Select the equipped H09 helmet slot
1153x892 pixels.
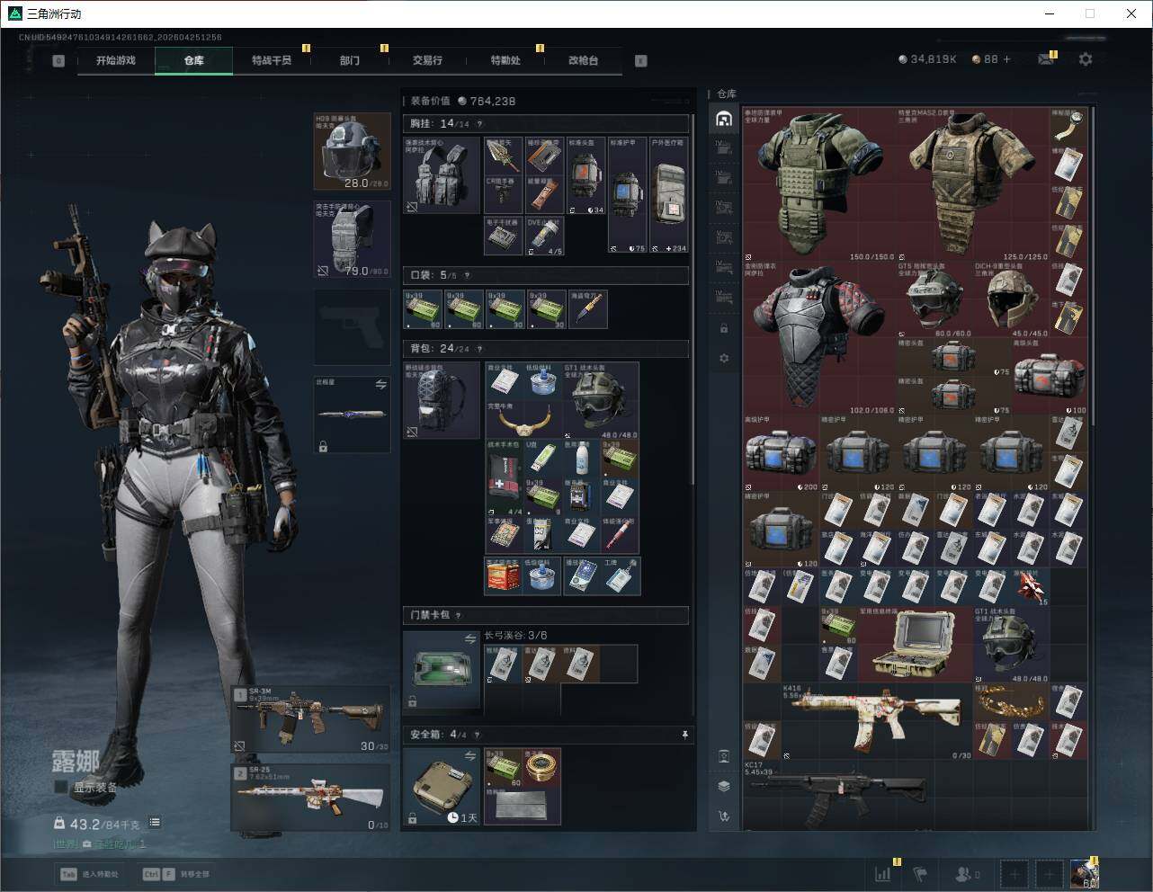[352, 151]
